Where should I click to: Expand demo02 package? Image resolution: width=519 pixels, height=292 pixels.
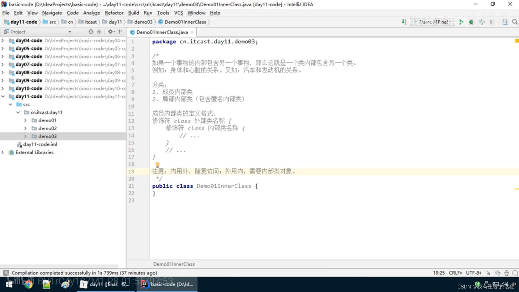click(25, 128)
